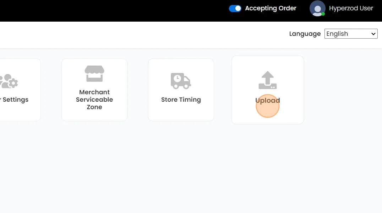382x213 pixels.
Task: Click the green online status dot
Action: [323, 14]
